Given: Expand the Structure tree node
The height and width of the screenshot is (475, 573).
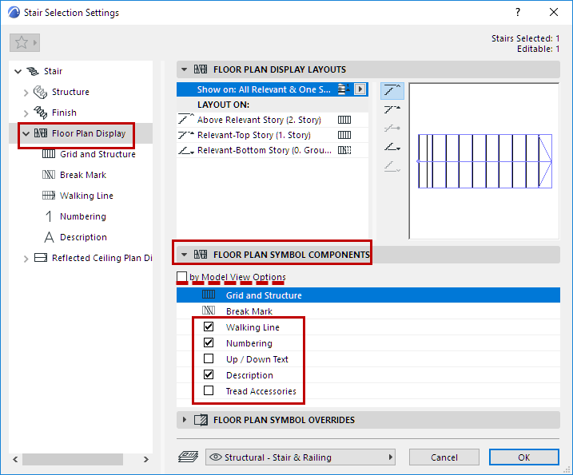Looking at the screenshot, I should point(26,93).
